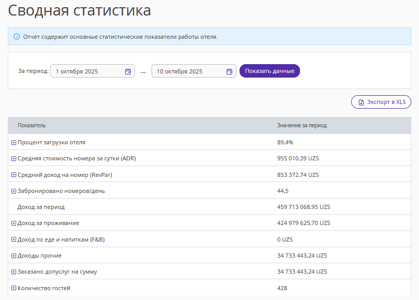Click the Показатель column header
The height and width of the screenshot is (300, 419).
pos(32,126)
